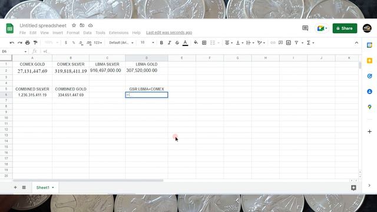This screenshot has height=212, width=377.
Task: Open the vertical align dropdown
Action: coord(240,43)
